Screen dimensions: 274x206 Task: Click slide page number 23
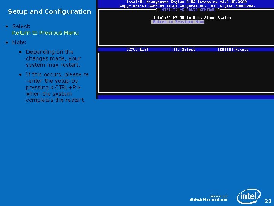coord(268,201)
